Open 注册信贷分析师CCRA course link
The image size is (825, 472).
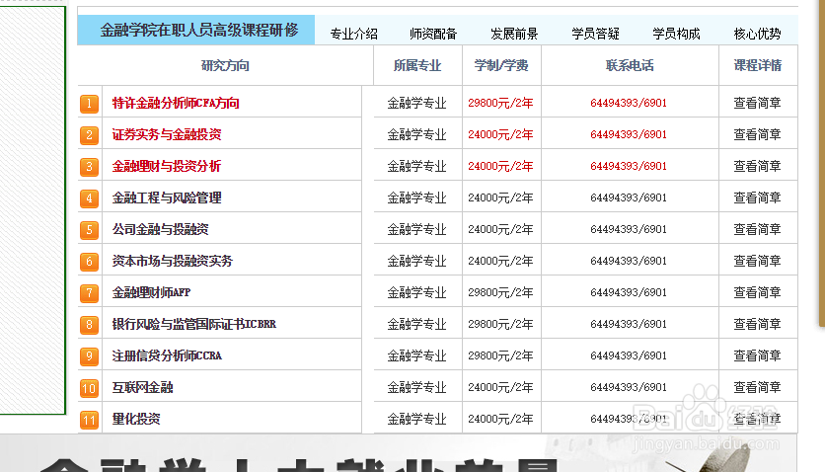point(167,355)
